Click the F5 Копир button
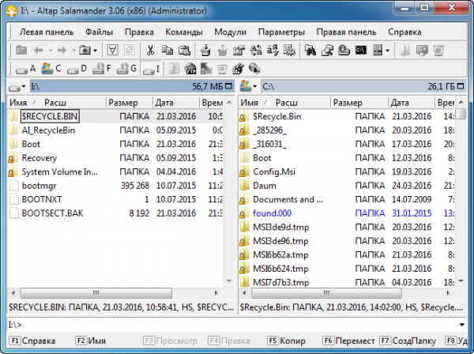Image resolution: width=474 pixels, height=354 pixels. click(286, 341)
